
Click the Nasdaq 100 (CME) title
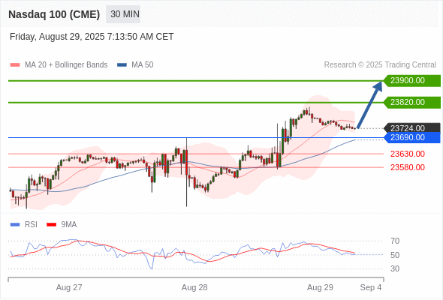(54, 14)
